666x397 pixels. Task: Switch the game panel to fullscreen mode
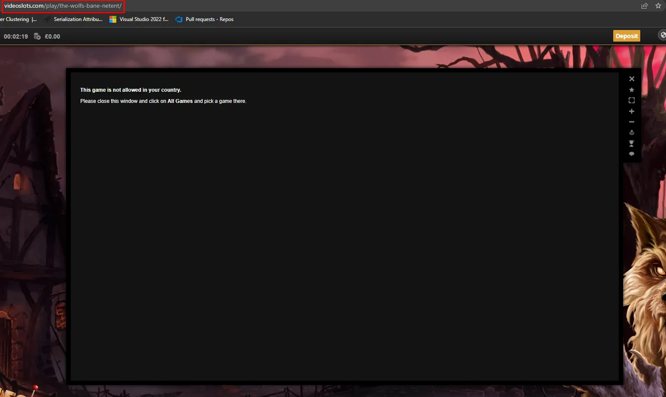click(x=632, y=100)
